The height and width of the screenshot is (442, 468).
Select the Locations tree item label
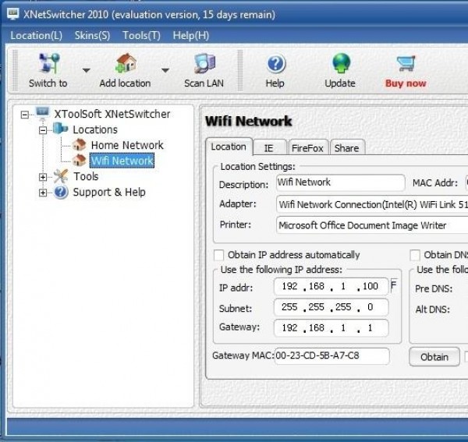tap(95, 129)
